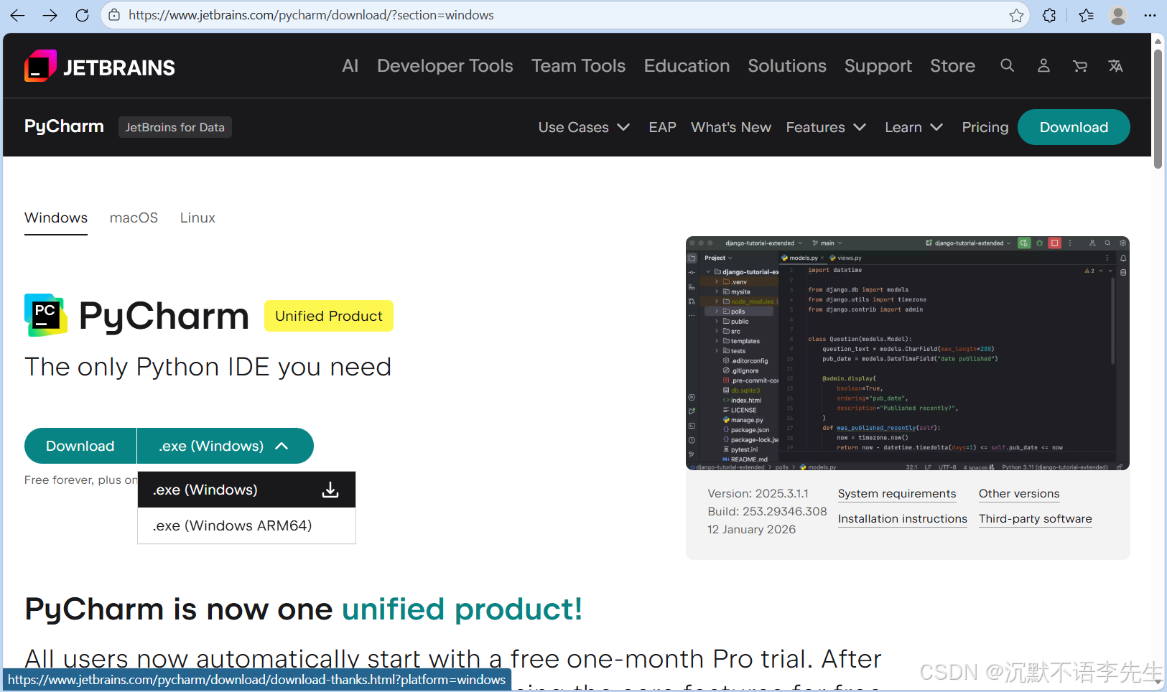Open the AI menu item

point(350,65)
